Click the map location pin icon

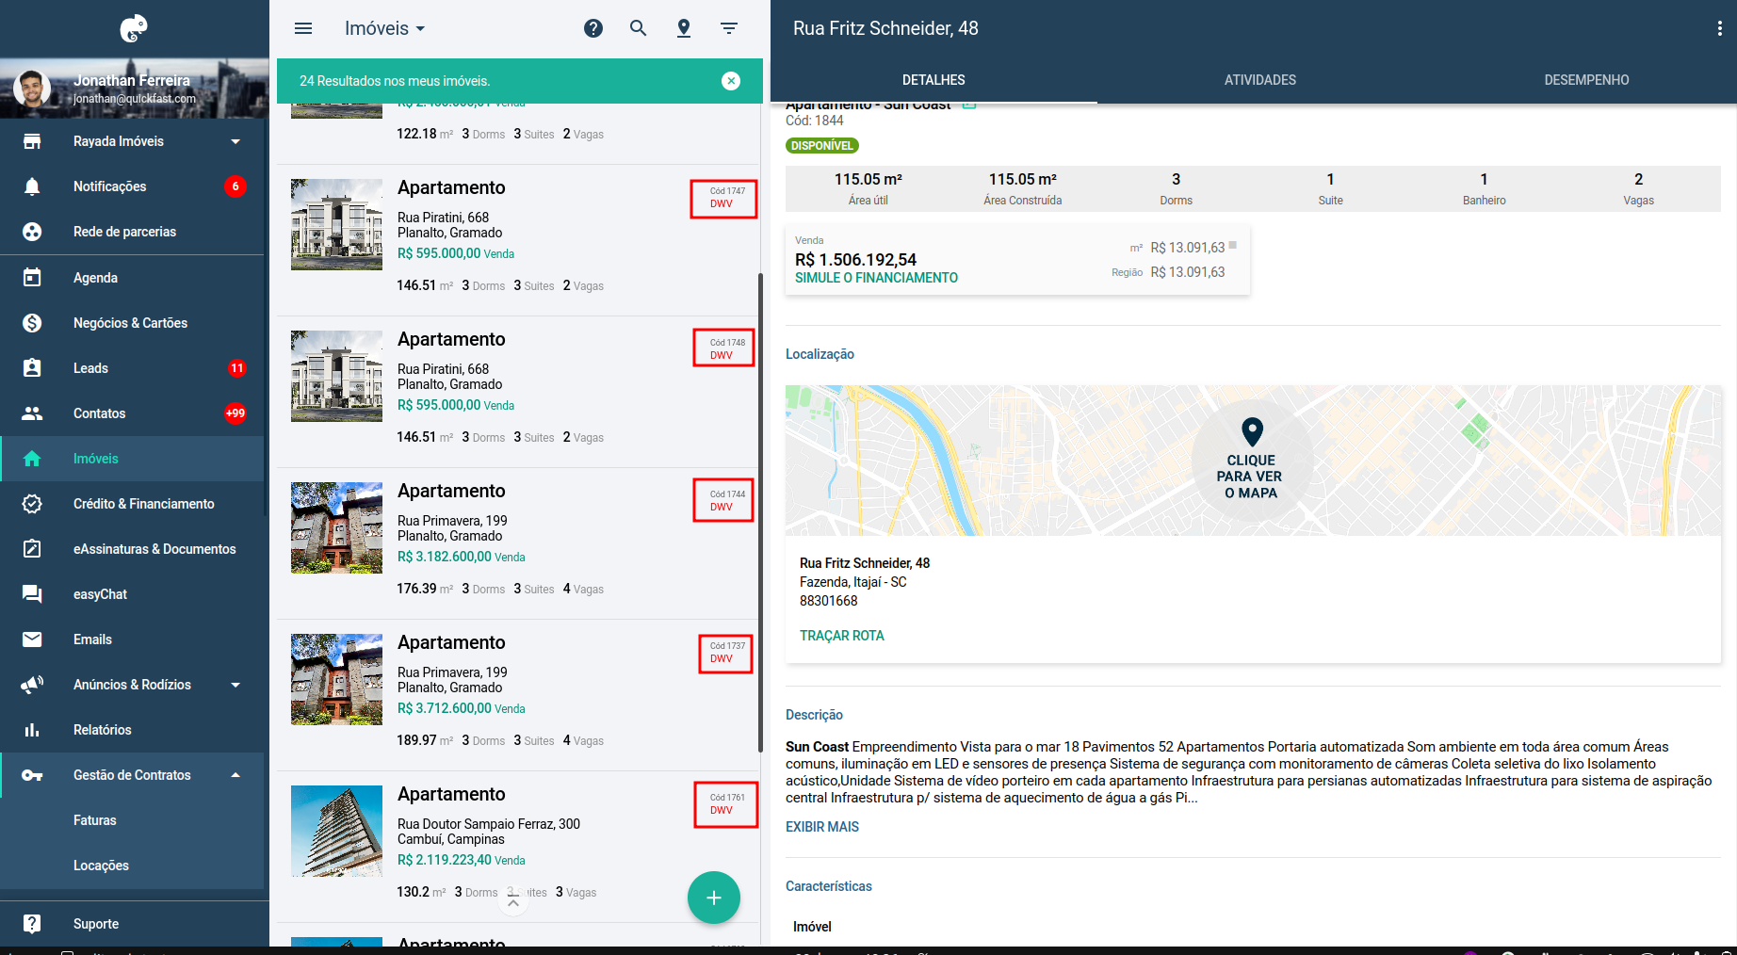pos(684,28)
